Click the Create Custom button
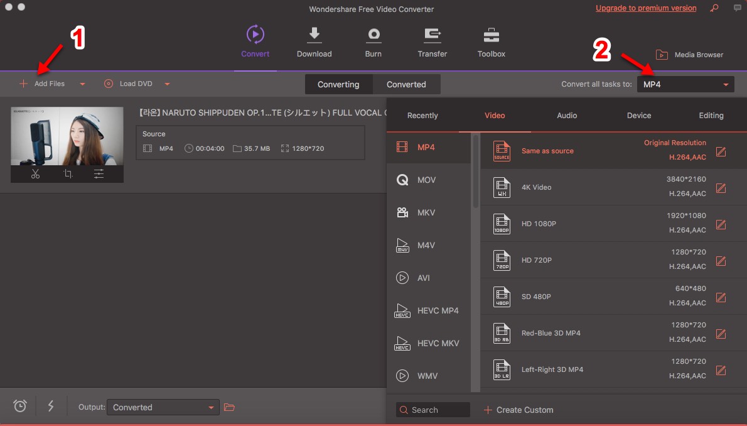 tap(519, 410)
